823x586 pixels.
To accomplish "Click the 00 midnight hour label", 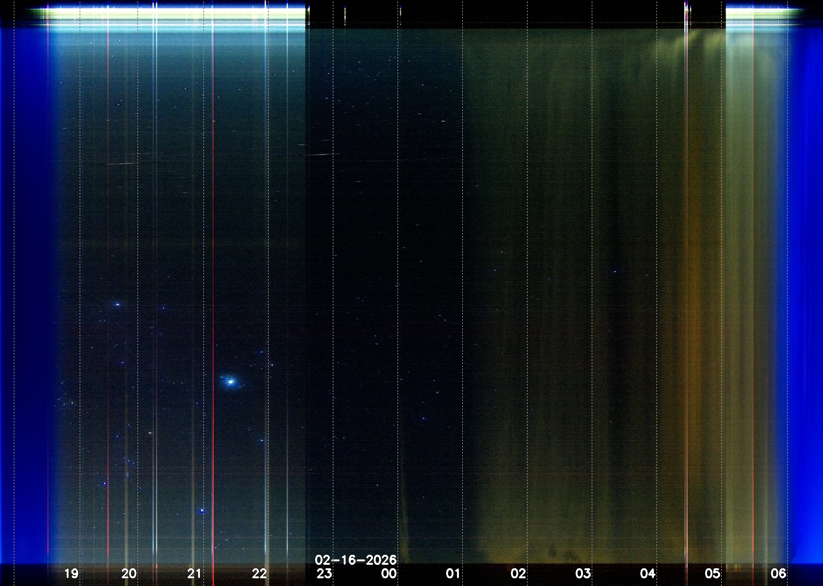I will point(389,573).
